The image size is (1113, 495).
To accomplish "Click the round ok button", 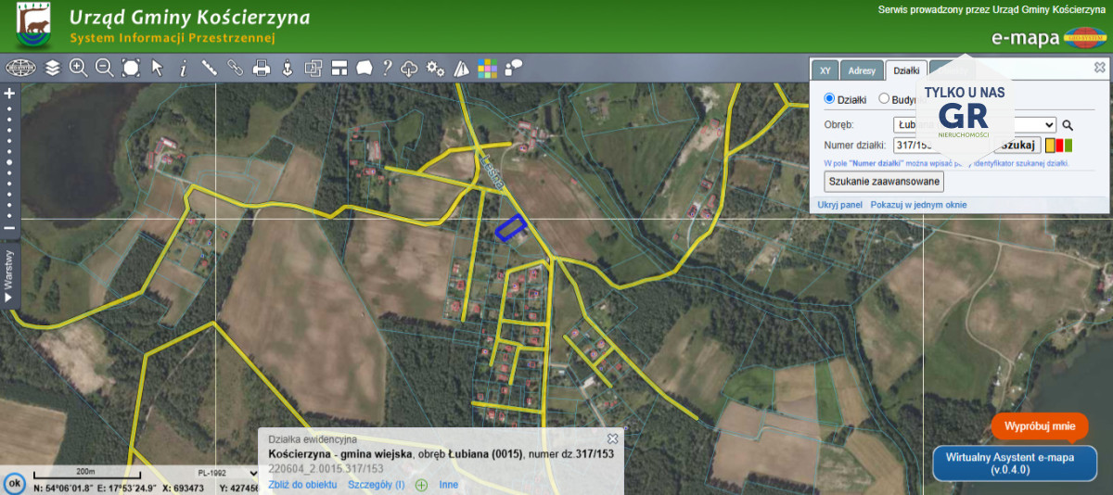I will 14,484.
